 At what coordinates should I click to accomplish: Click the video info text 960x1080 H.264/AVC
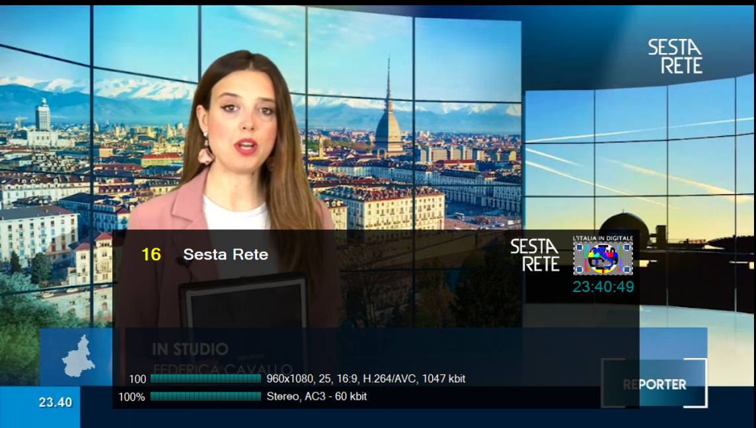[x=366, y=379]
